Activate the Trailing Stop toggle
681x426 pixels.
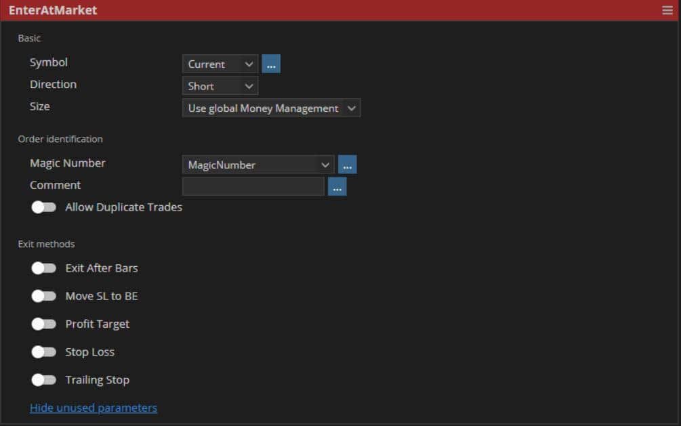pos(44,380)
